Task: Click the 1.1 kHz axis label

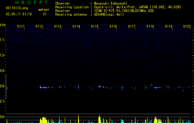Action: 2,40
